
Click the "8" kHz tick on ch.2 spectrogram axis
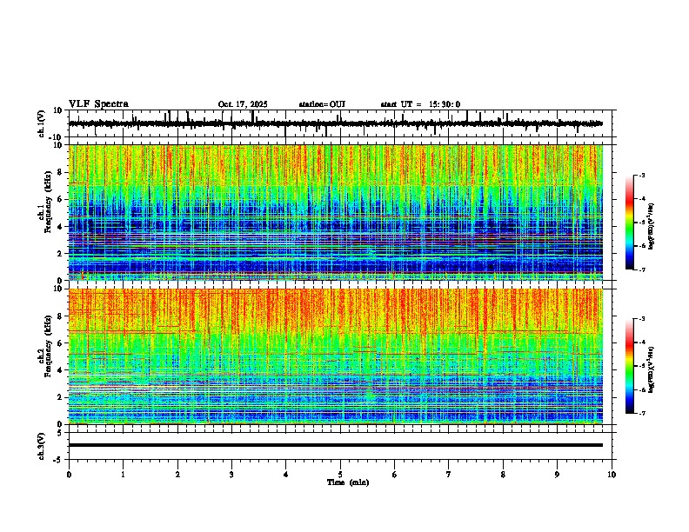click(x=61, y=316)
